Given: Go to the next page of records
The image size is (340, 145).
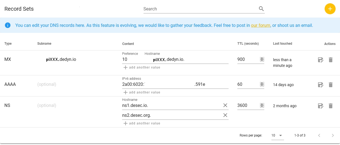Looking at the screenshot, I should 333,135.
